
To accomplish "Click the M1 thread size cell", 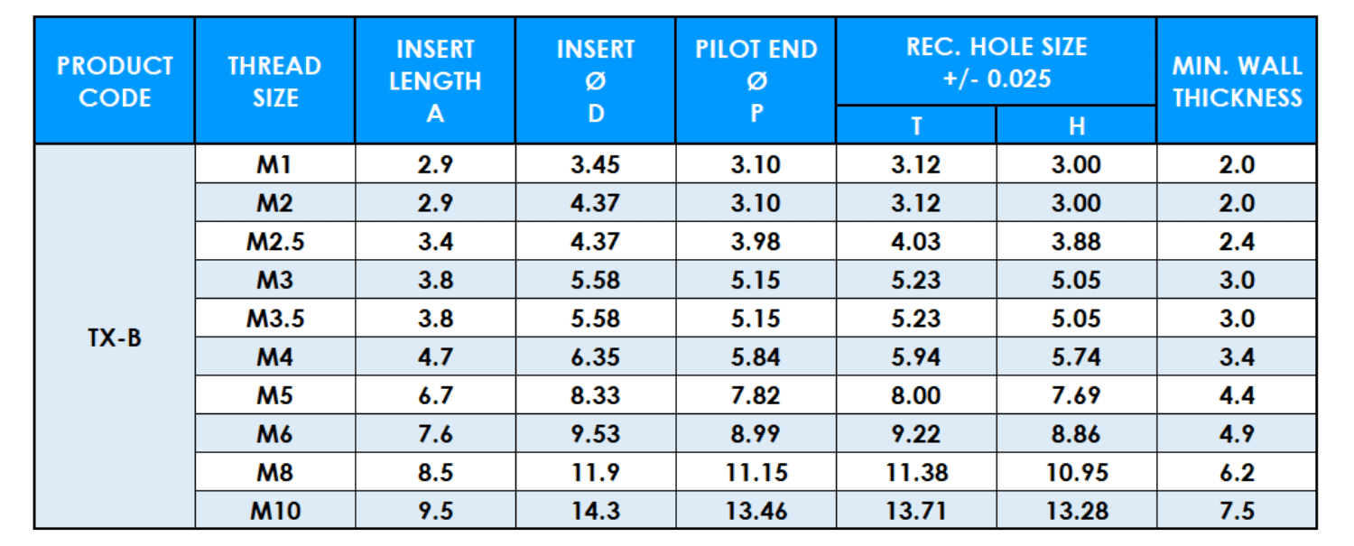I will point(274,165).
